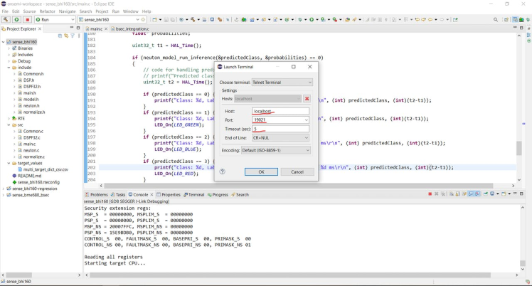Delete the localhost entry with red X
The image size is (532, 286).
pyautogui.click(x=307, y=99)
